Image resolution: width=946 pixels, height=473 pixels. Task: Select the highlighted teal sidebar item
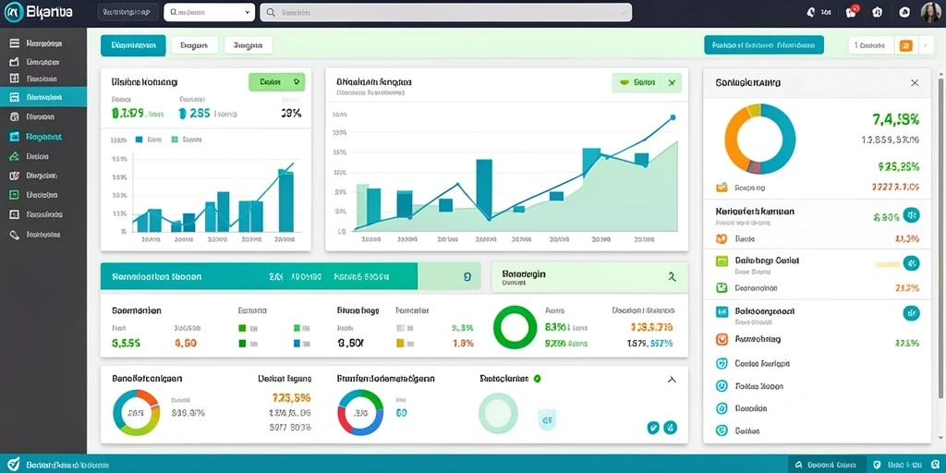[x=43, y=96]
